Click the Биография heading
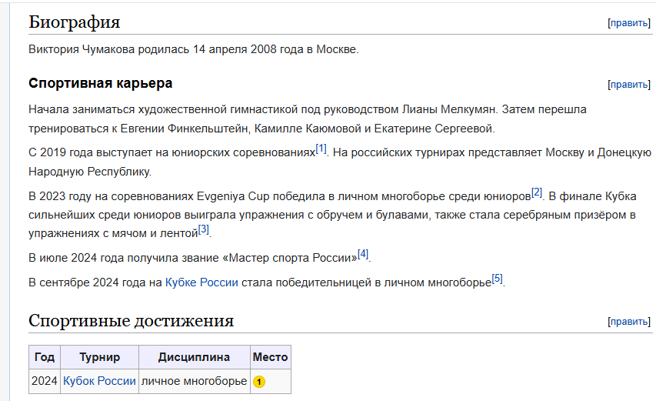Image resolution: width=656 pixels, height=401 pixels. 75,22
